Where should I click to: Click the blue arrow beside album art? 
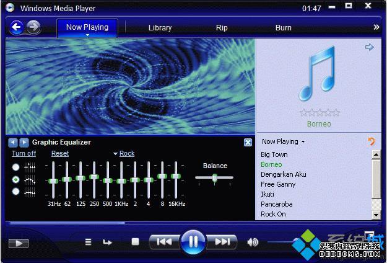[x=369, y=47]
